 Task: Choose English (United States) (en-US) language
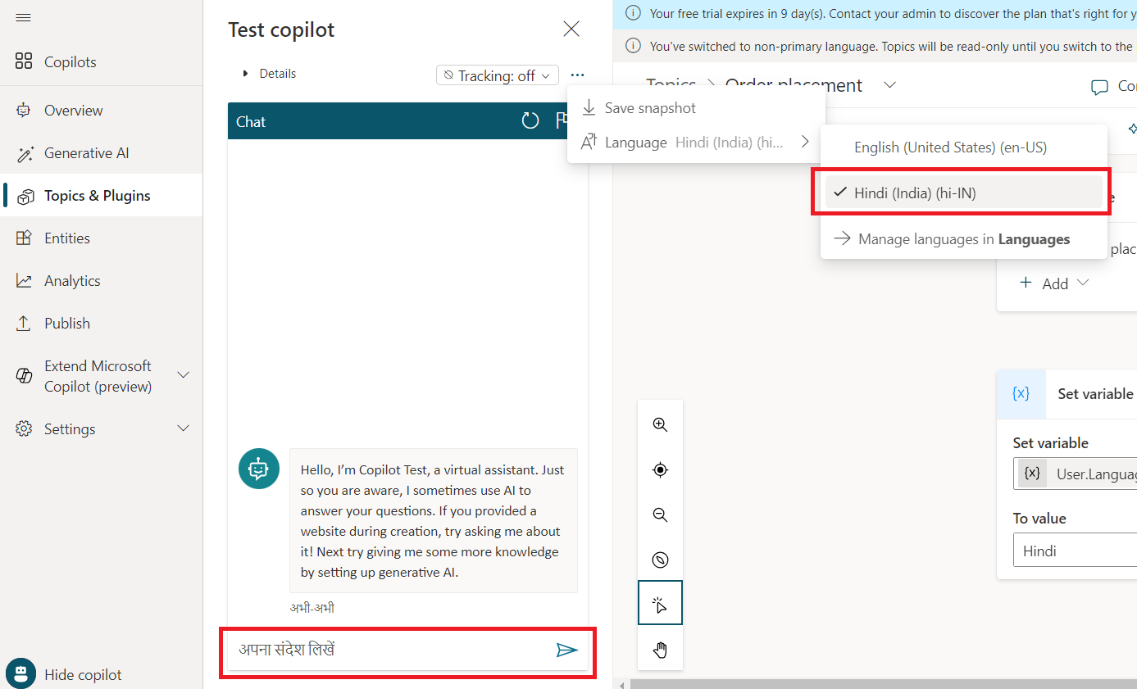(x=949, y=147)
